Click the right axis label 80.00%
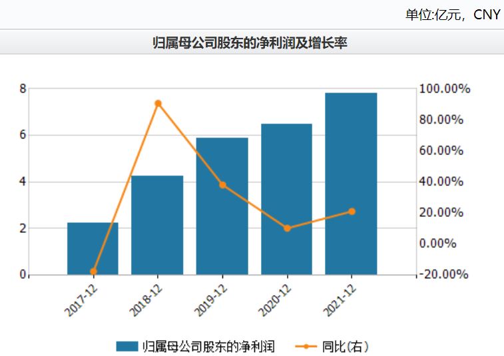This screenshot has width=504, height=356. pos(441,120)
